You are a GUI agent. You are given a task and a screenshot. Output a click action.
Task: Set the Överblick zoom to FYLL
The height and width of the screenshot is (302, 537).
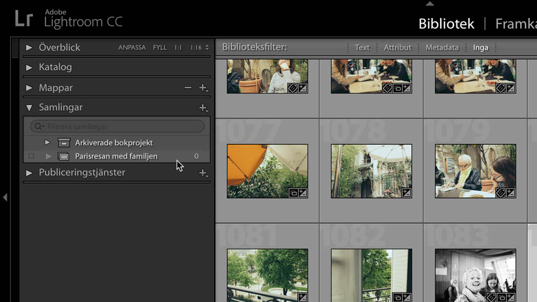[x=160, y=48]
